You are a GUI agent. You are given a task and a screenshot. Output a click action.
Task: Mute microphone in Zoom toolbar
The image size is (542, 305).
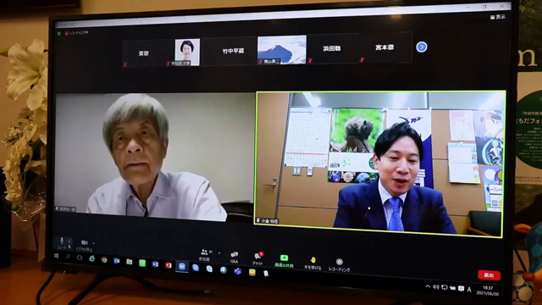(62, 242)
